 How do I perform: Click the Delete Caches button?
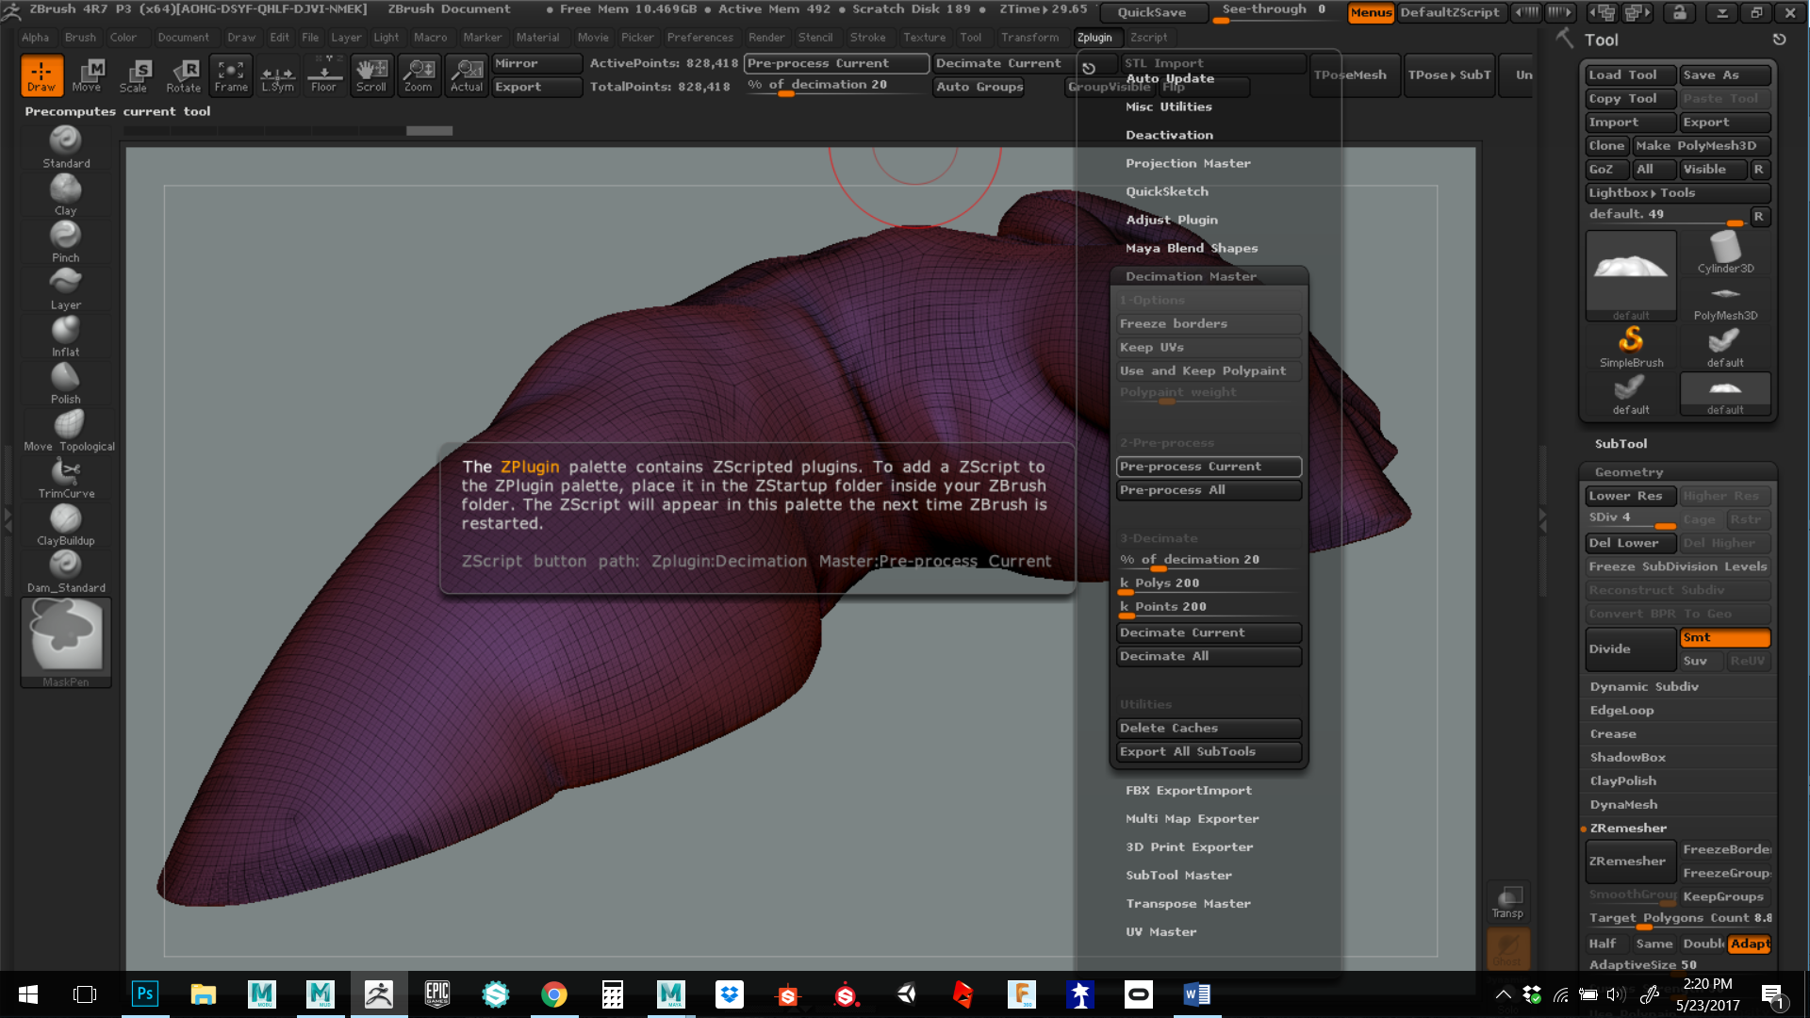(1209, 729)
